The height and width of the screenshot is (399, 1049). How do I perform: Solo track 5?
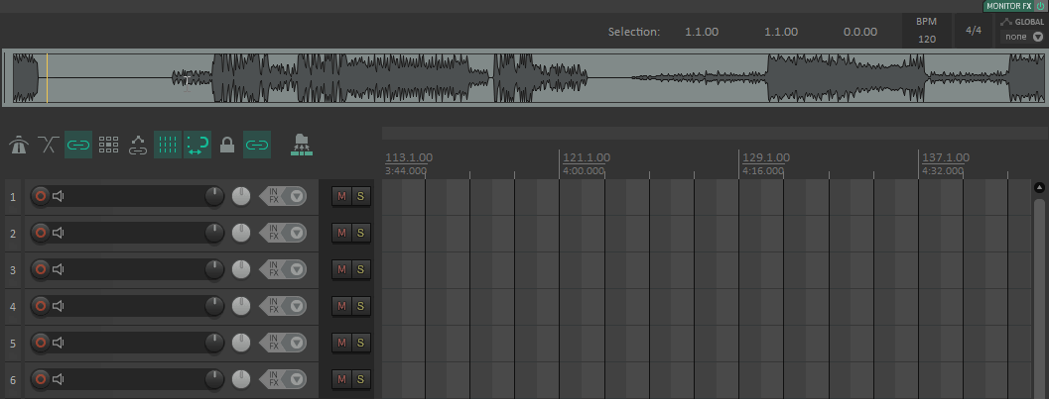360,343
